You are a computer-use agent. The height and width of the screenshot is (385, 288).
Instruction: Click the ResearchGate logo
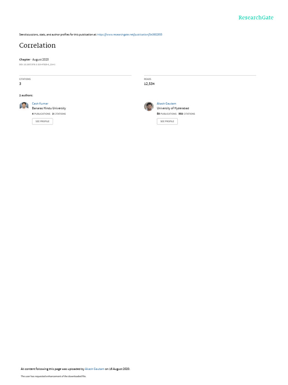pos(256,17)
